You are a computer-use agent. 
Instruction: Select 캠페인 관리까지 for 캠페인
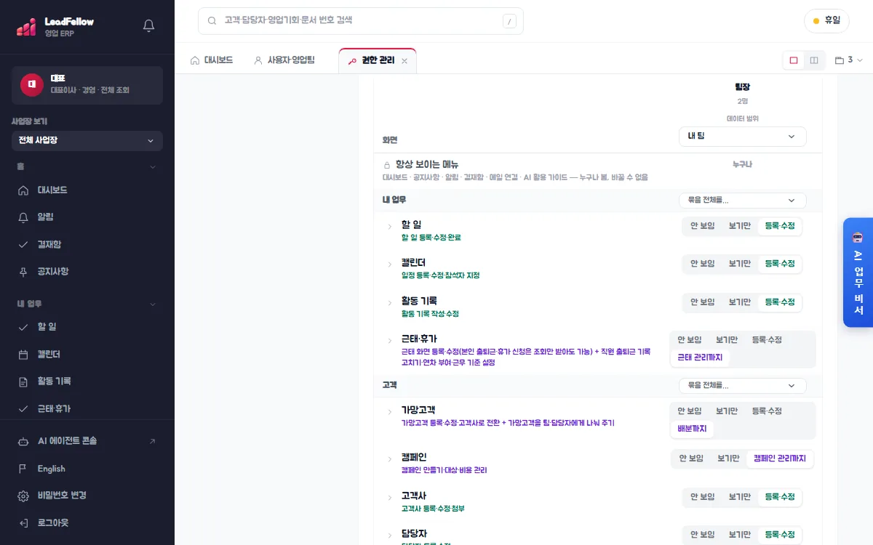coord(780,459)
